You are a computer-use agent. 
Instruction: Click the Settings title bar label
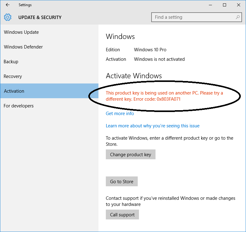(25, 5)
